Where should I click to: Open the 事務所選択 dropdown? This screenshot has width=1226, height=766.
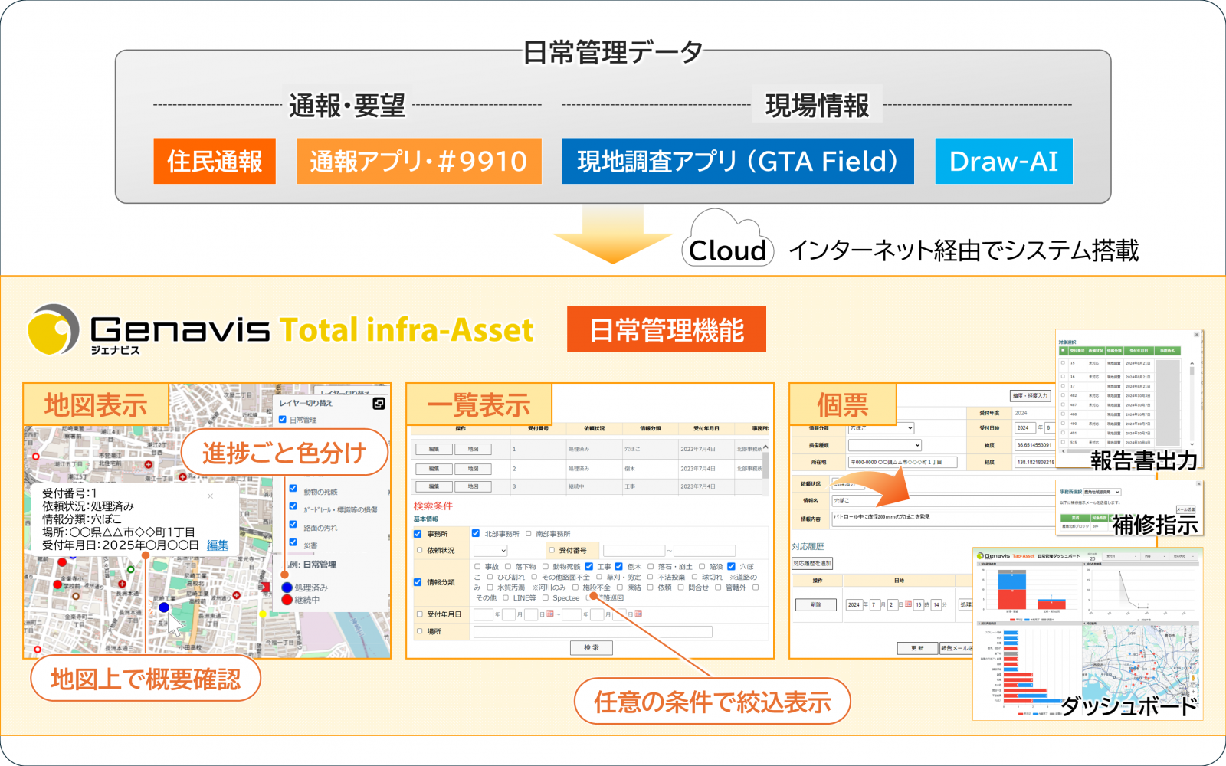pyautogui.click(x=1101, y=492)
